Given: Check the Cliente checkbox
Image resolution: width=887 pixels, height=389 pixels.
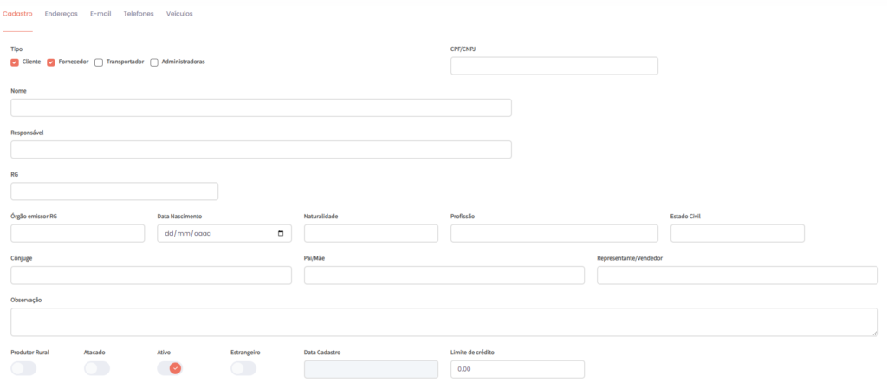Looking at the screenshot, I should [x=15, y=62].
